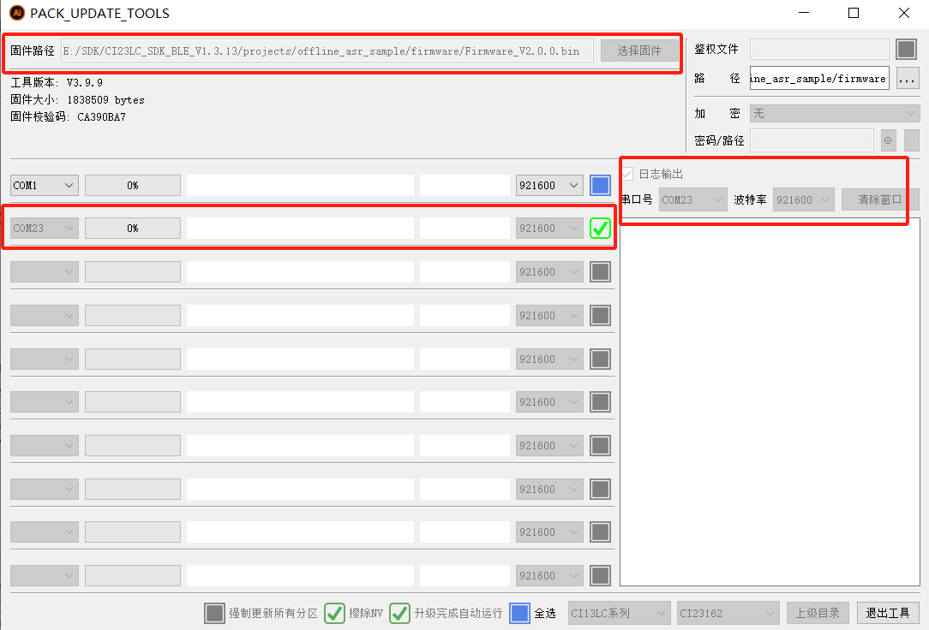Click the 固件路径 firmware path text field

pyautogui.click(x=326, y=51)
